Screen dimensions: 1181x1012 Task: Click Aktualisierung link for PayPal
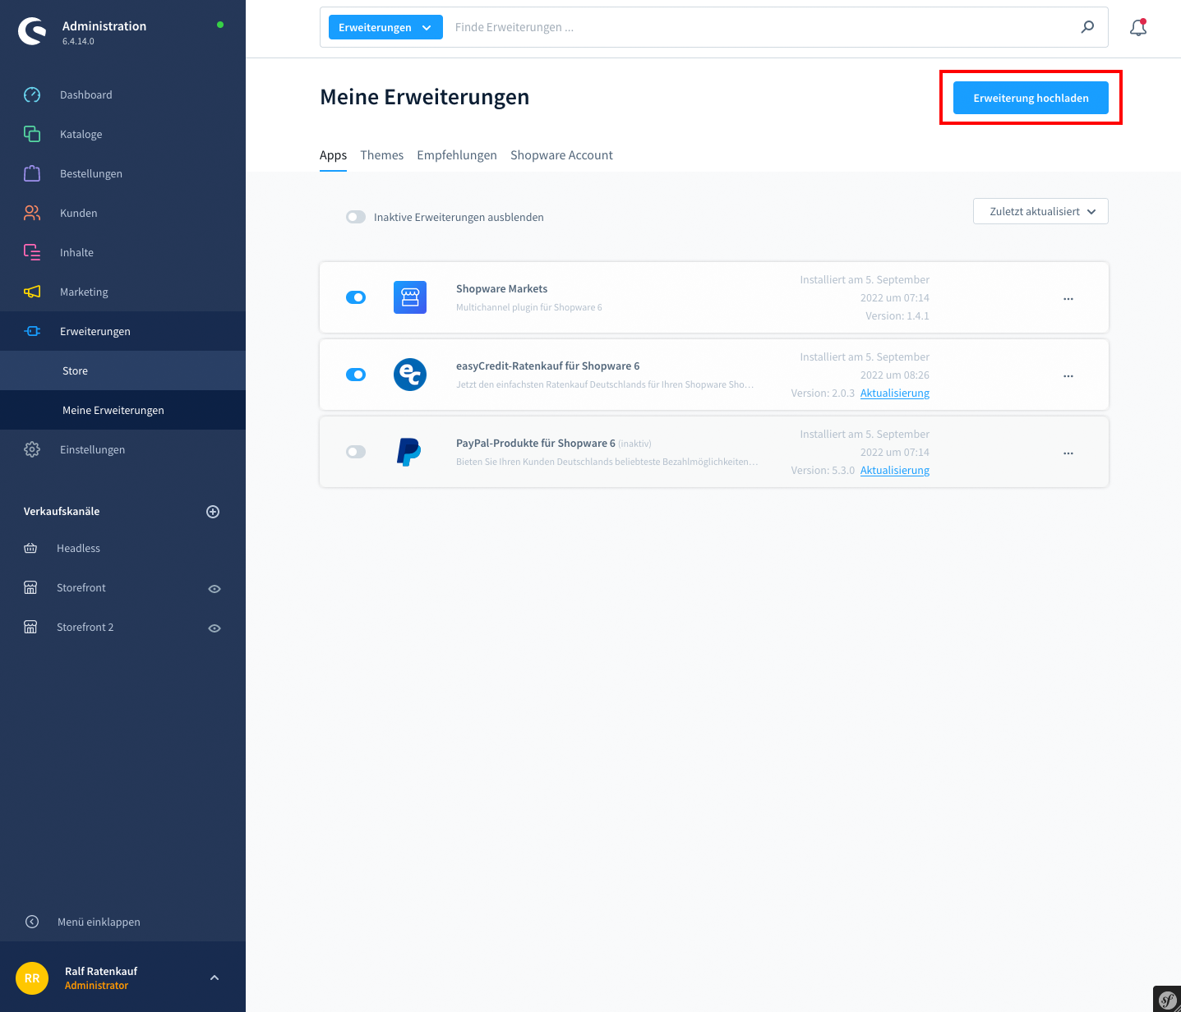pos(895,471)
